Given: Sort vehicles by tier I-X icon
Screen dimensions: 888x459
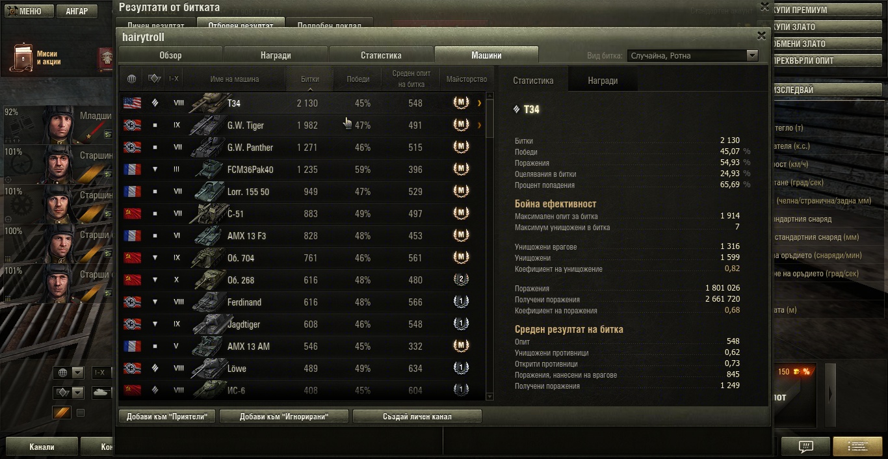Looking at the screenshot, I should (174, 79).
